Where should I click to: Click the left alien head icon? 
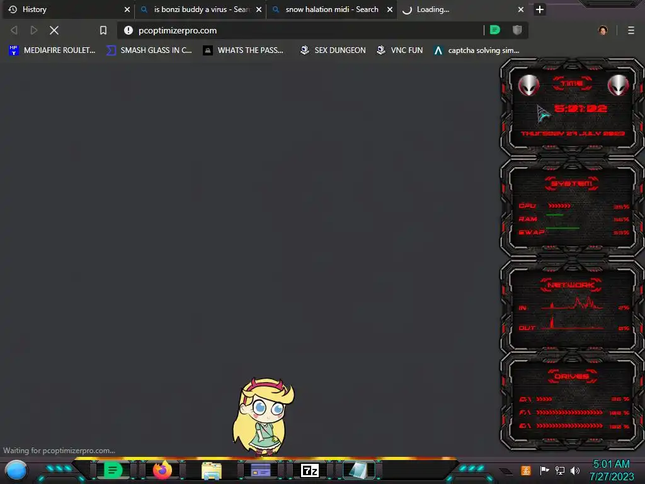click(x=528, y=85)
